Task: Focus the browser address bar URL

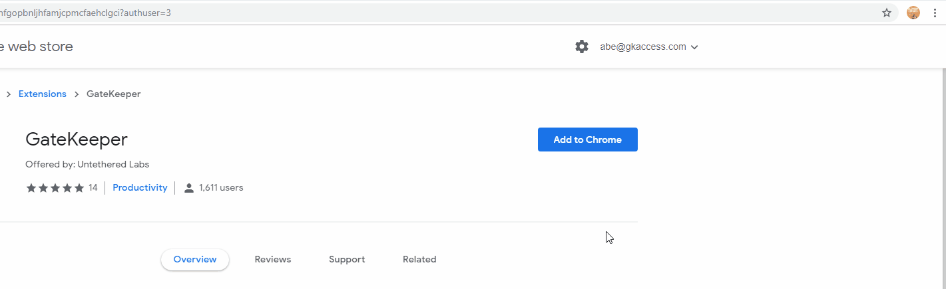Action: [x=399, y=13]
